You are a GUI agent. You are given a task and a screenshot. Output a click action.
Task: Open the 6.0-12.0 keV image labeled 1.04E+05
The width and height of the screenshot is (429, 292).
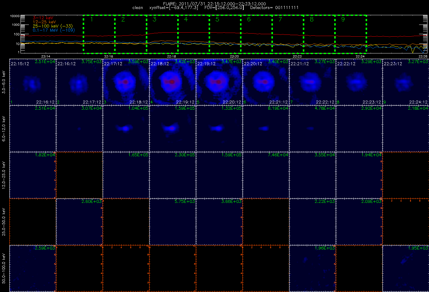[126, 129]
